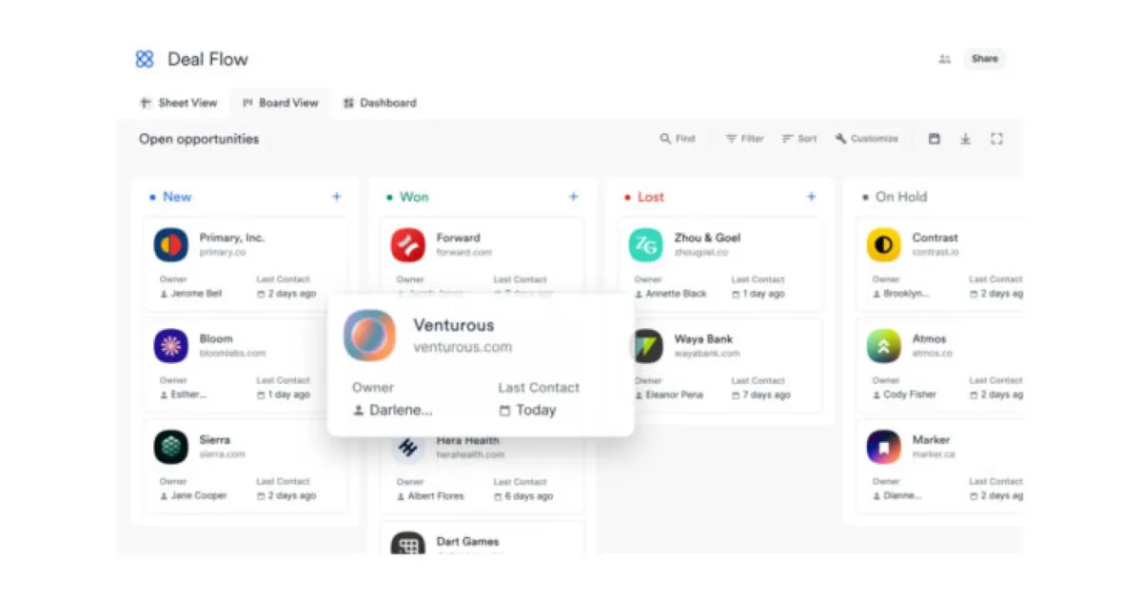Click the Share button
The width and height of the screenshot is (1142, 597).
click(x=985, y=59)
